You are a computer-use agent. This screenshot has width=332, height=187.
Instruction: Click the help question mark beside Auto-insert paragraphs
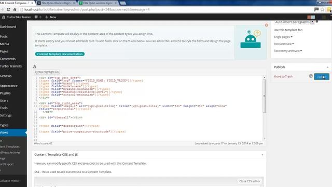point(317,22)
